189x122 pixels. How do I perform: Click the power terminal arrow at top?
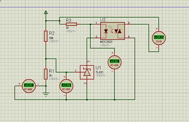click(46, 12)
